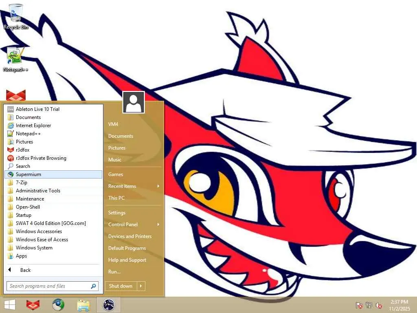Screen dimensions: 417x313
Task: Expand the Windows System folder
Action: pyautogui.click(x=53, y=248)
